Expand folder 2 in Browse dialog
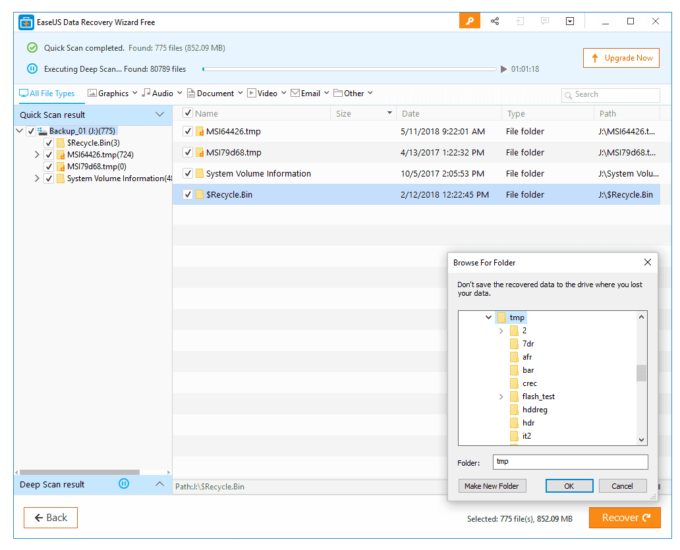This screenshot has height=550, width=680. tap(501, 331)
